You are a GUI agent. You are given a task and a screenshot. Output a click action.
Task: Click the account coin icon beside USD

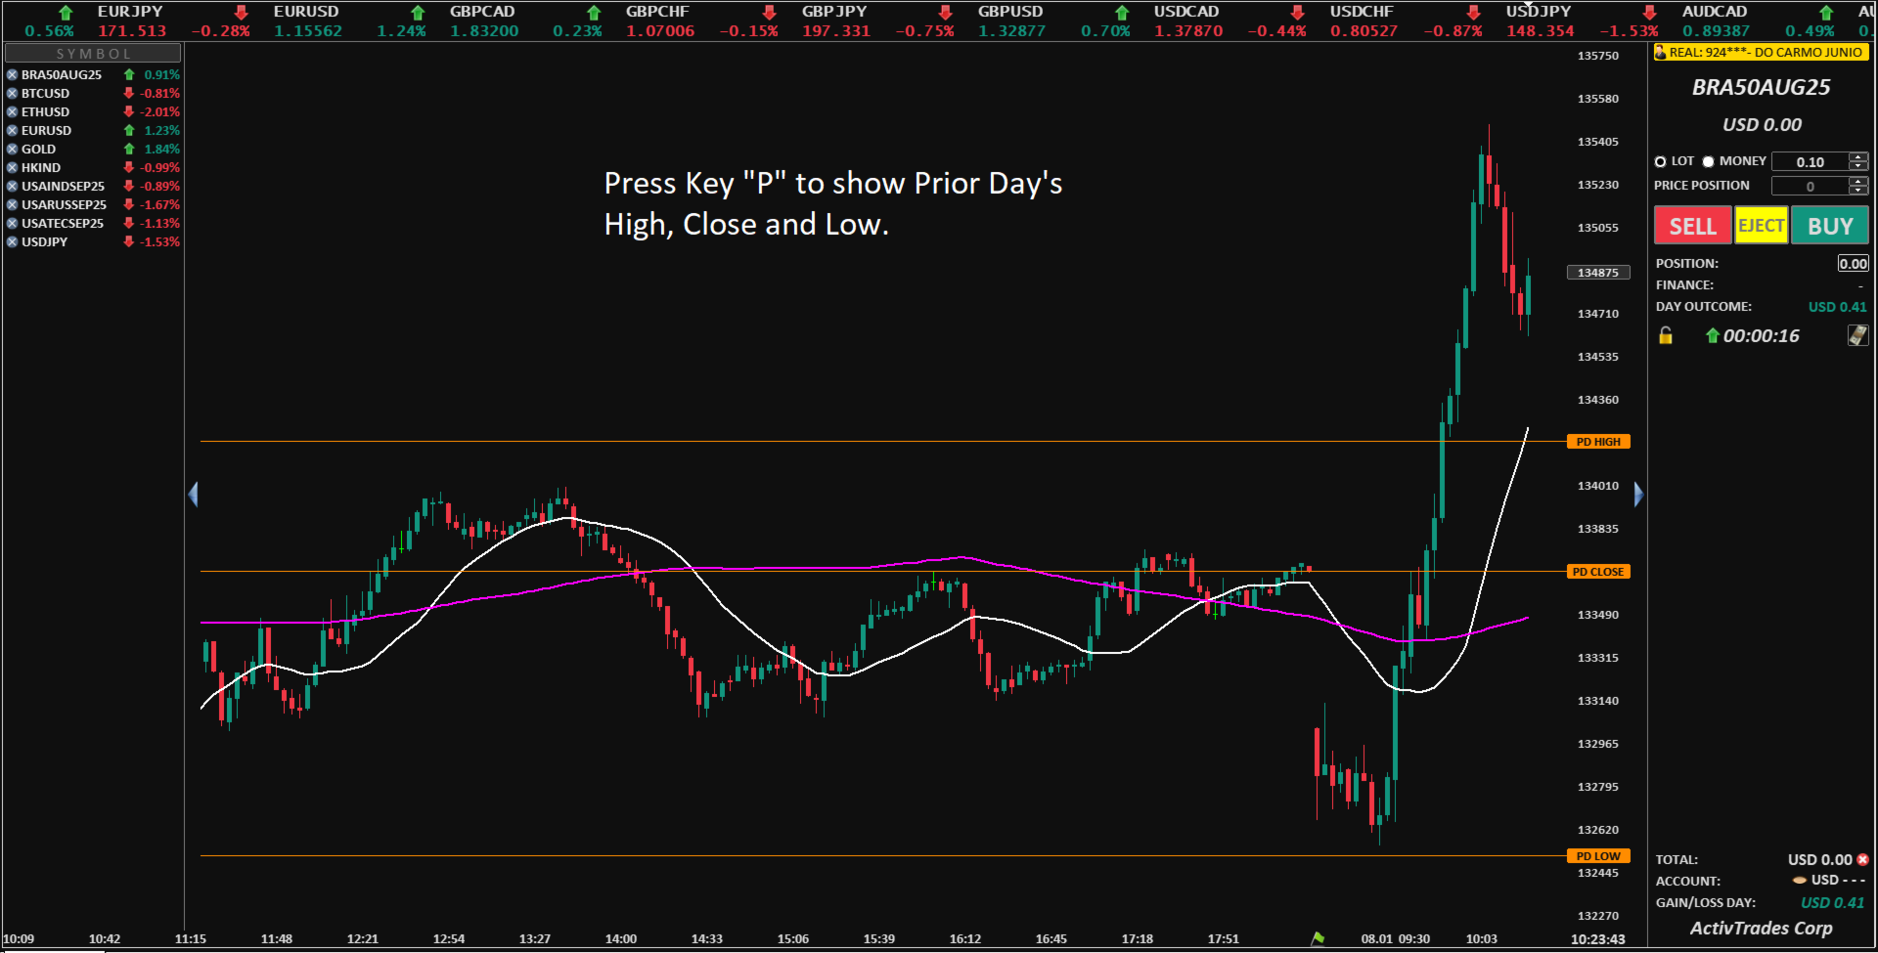(1800, 880)
